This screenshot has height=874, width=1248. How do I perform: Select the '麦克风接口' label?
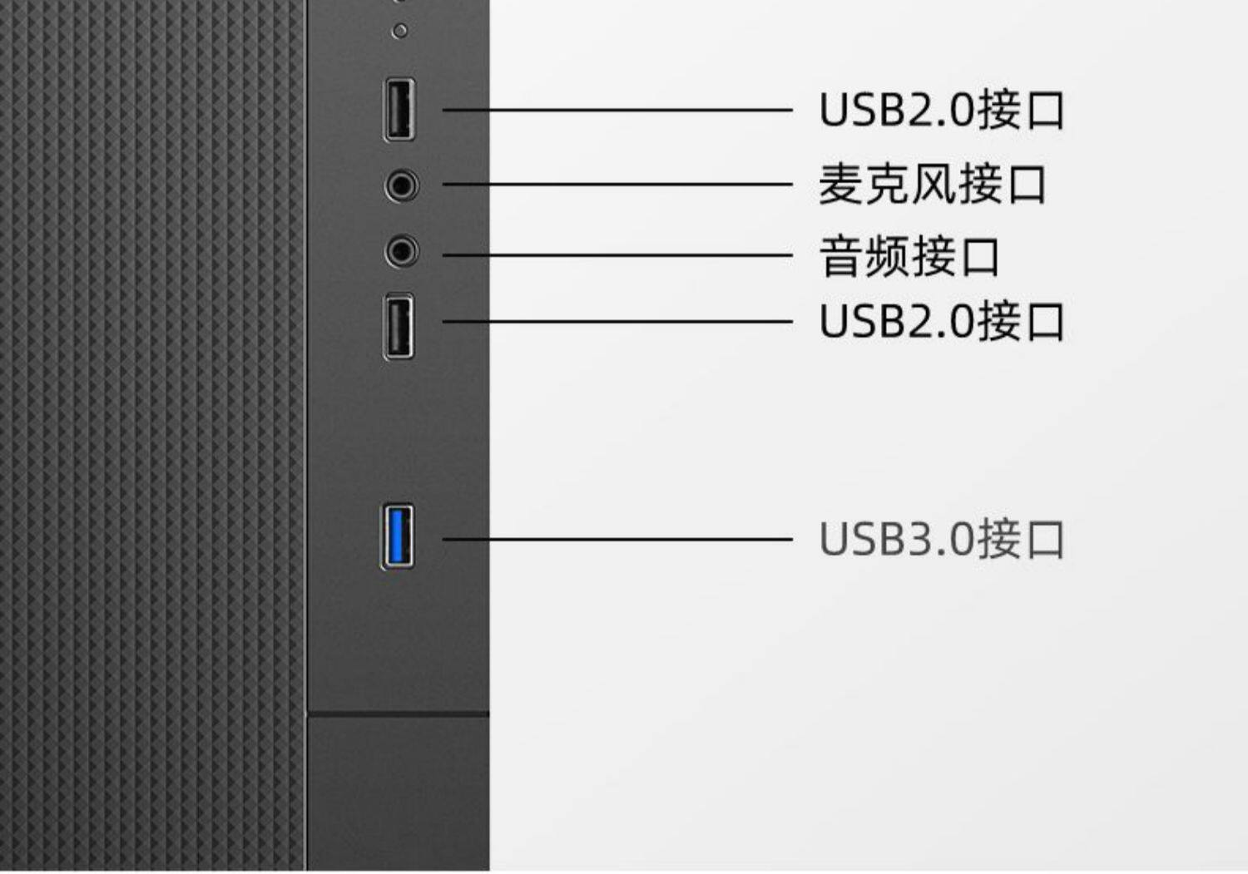[x=933, y=184]
